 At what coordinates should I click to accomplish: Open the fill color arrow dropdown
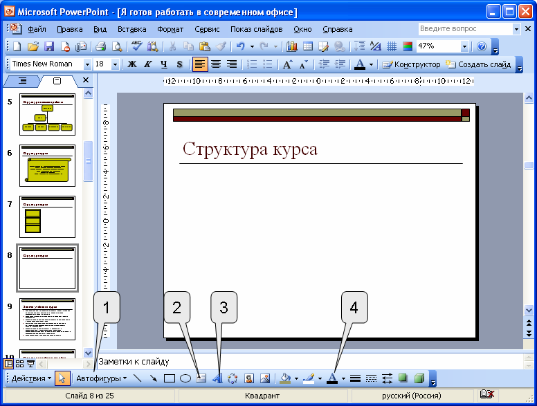tap(296, 378)
